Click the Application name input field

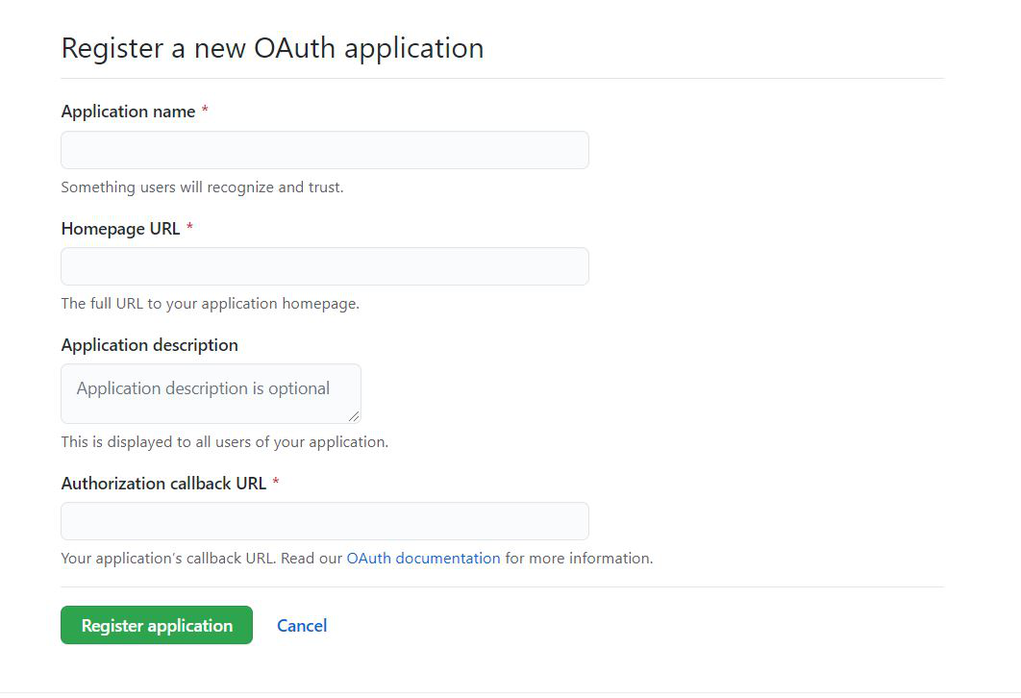point(325,150)
